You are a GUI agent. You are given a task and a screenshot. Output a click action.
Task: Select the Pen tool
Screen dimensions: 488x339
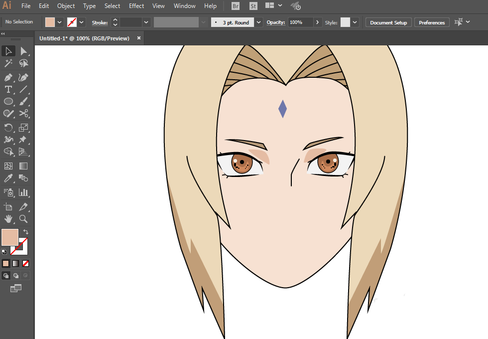8,77
